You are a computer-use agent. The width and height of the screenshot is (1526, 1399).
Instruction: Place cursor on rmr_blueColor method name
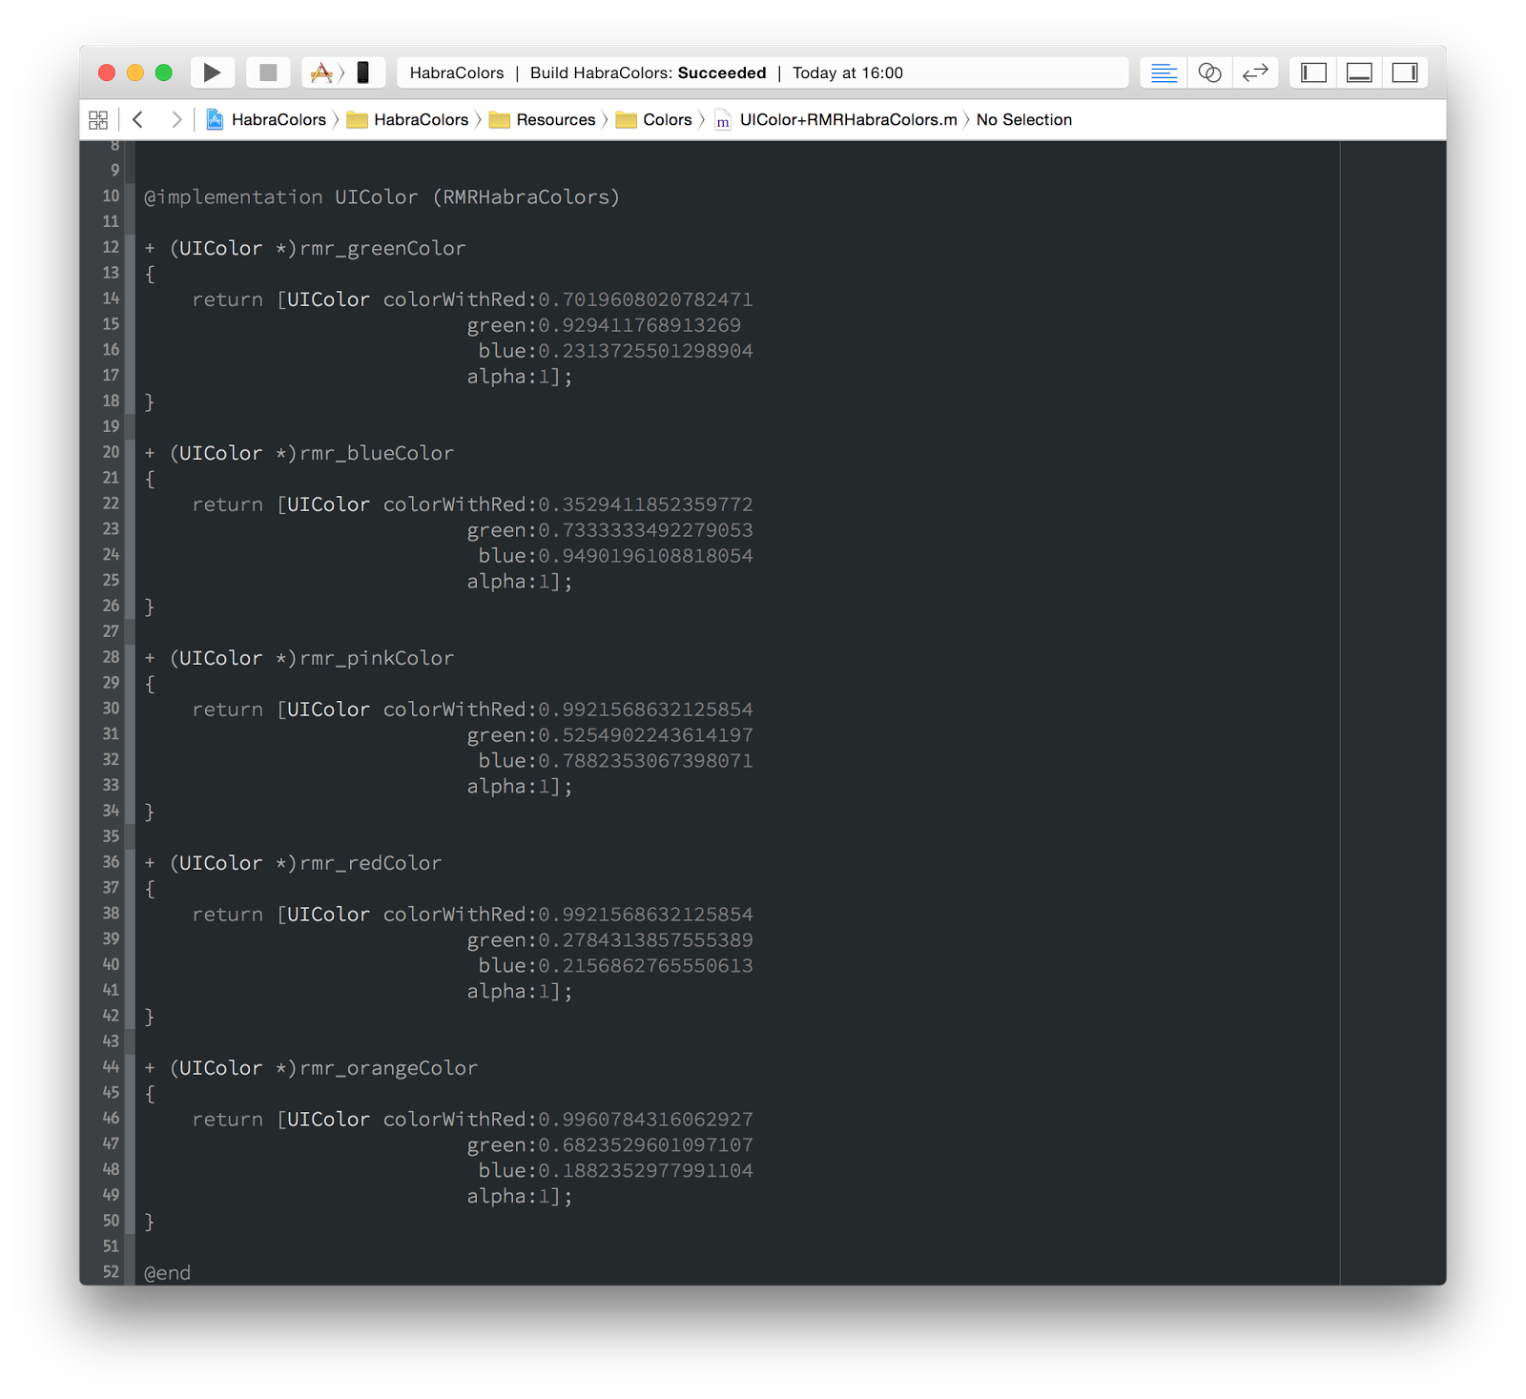377,453
